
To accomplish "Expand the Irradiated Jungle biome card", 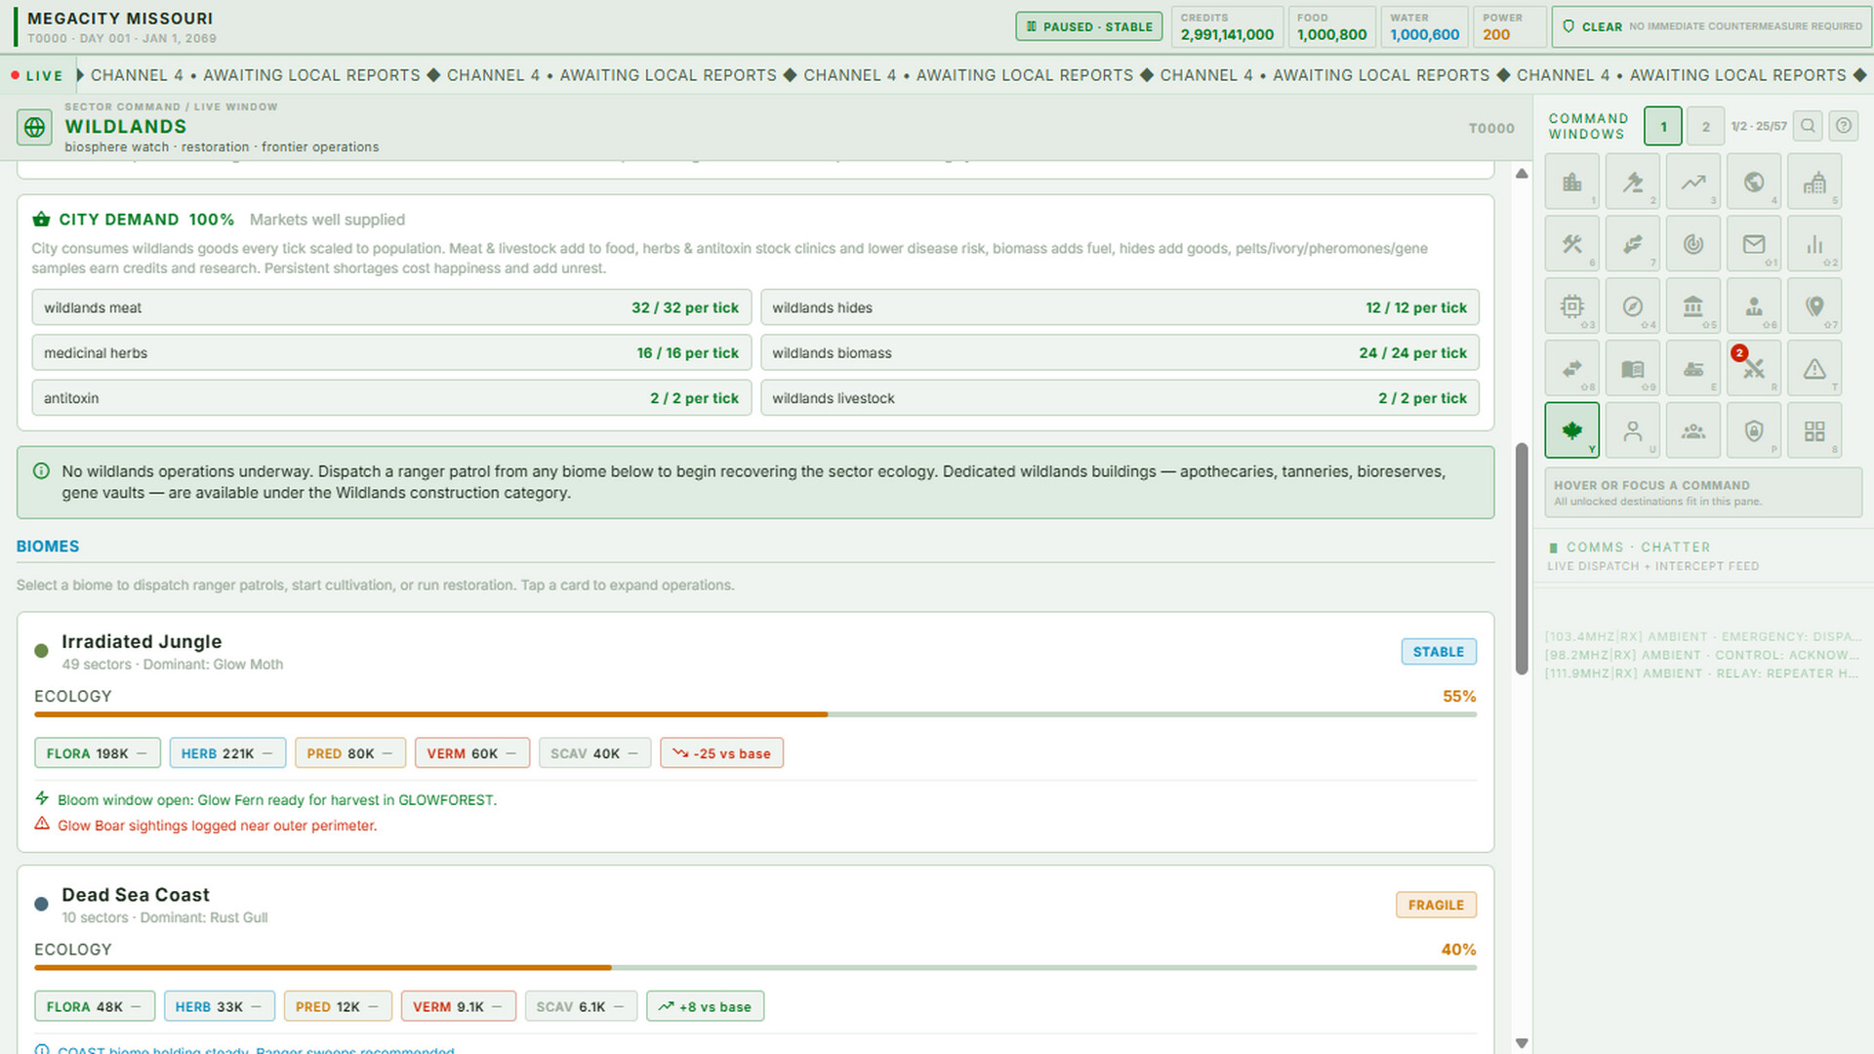I will [755, 732].
